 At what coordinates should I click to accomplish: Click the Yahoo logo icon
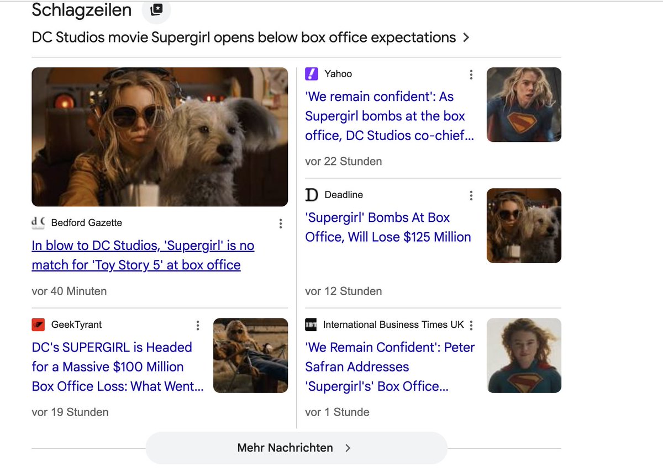(x=312, y=74)
